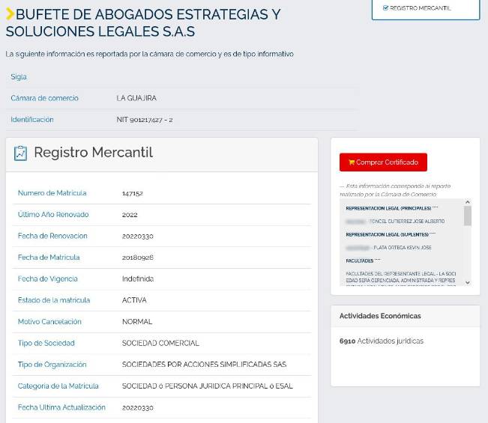Select the ACTIVA status value

(134, 300)
